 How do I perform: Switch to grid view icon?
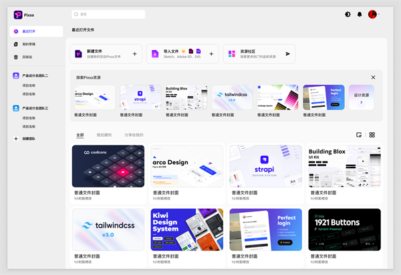pos(372,135)
